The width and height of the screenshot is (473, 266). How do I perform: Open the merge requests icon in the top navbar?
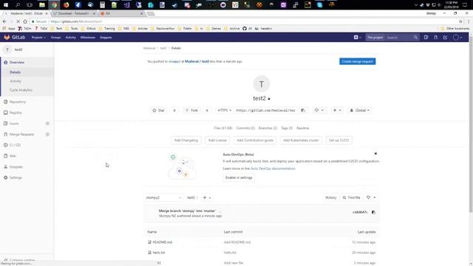point(435,38)
